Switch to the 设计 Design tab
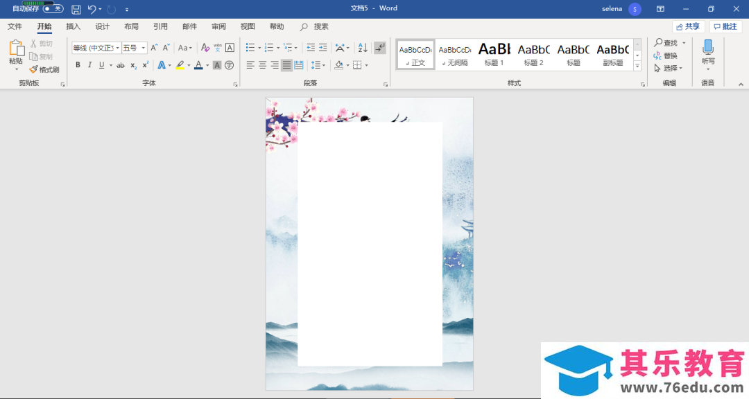The width and height of the screenshot is (749, 399). 102,27
